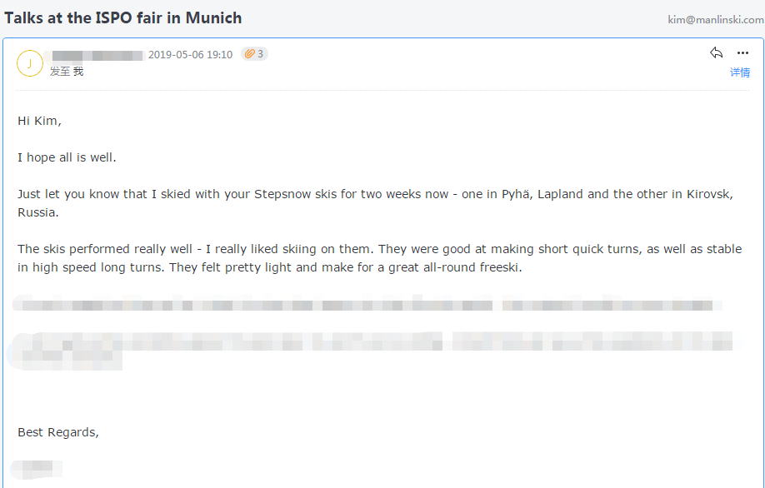Click the first blurred paragraph line
Screen dimensions: 765x488
pyautogui.click(x=367, y=305)
